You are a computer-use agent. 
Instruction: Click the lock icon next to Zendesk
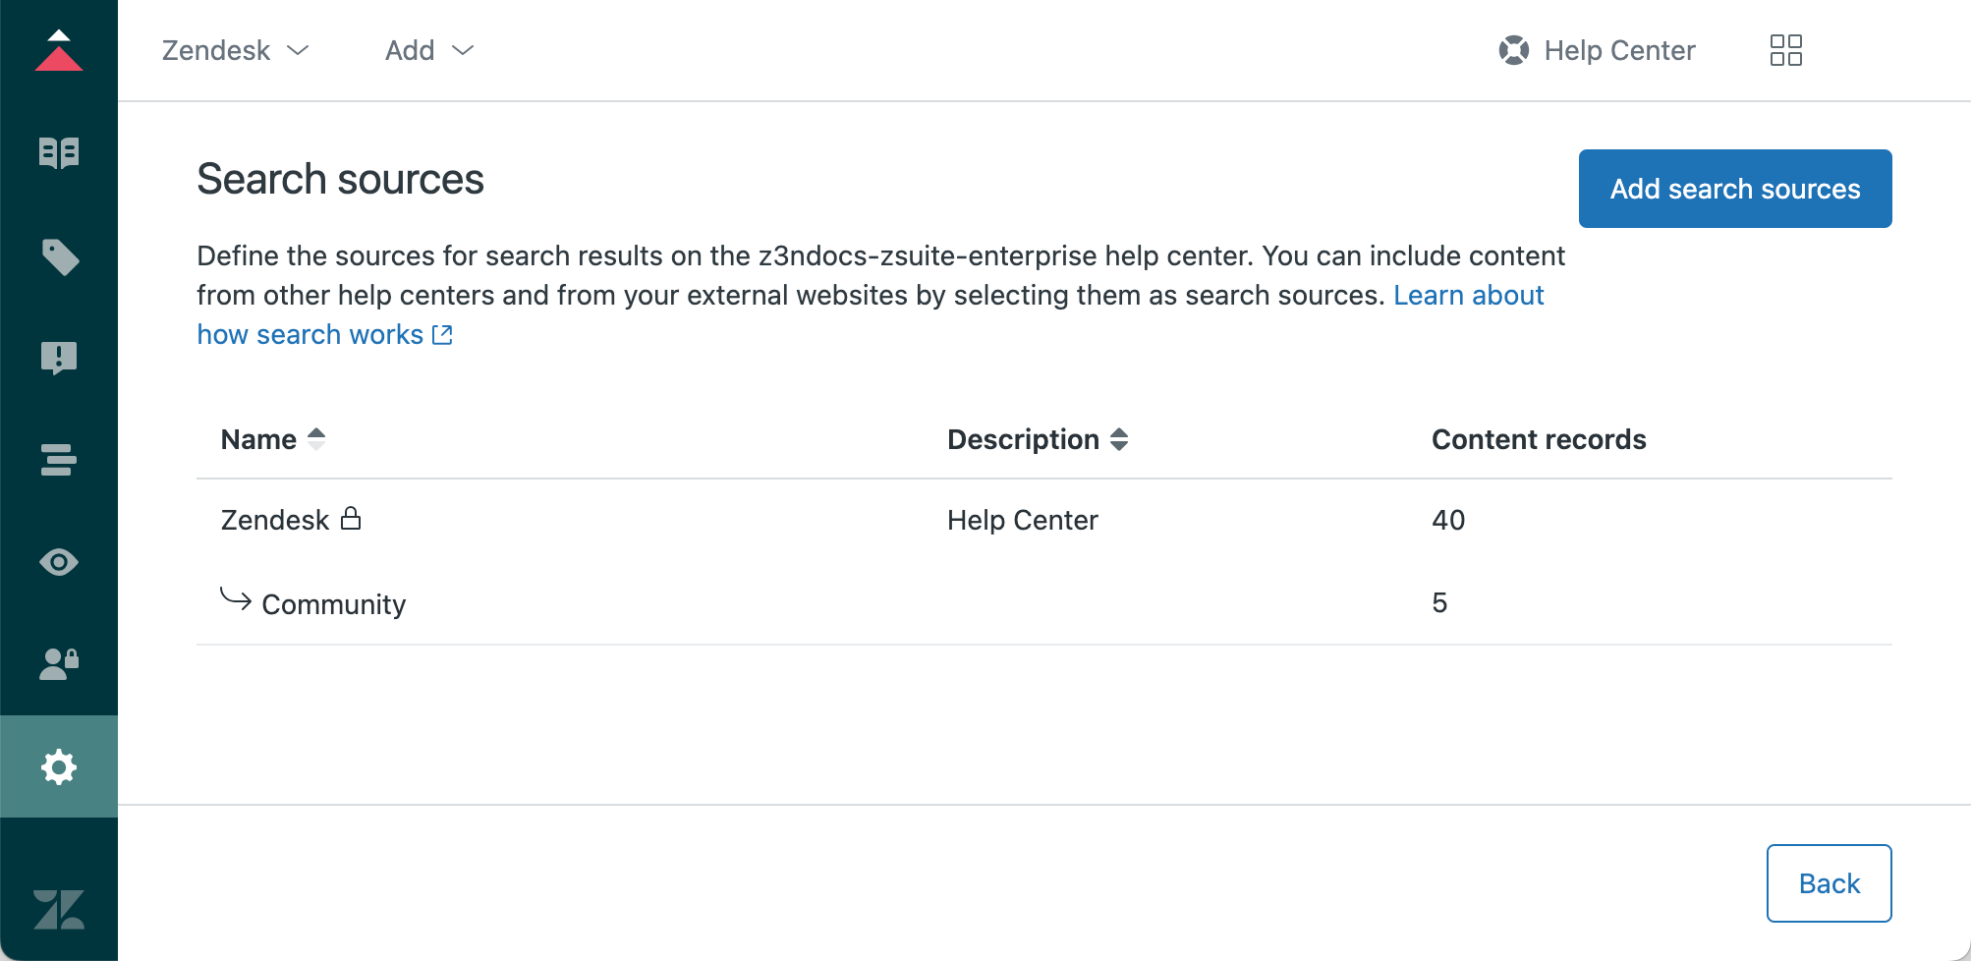[x=351, y=518]
